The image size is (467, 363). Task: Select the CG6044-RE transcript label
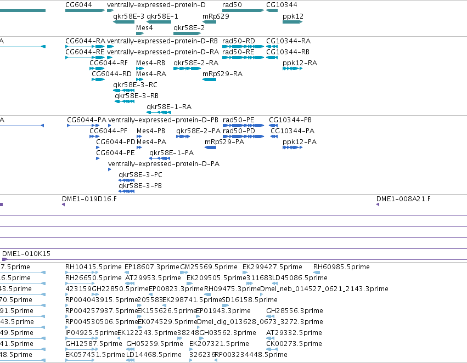[x=85, y=52]
